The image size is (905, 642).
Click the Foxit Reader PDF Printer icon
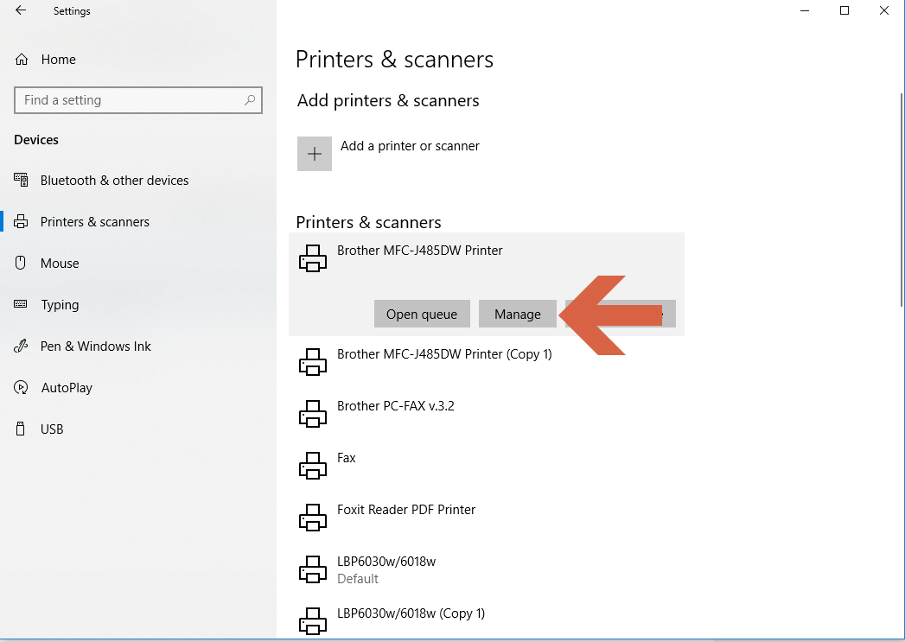[x=313, y=518]
